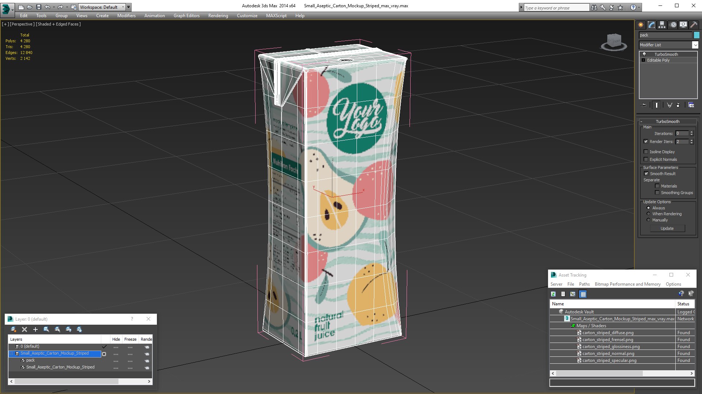702x394 pixels.
Task: Click Hide/Unhide All Layers icon
Action: coord(68,329)
